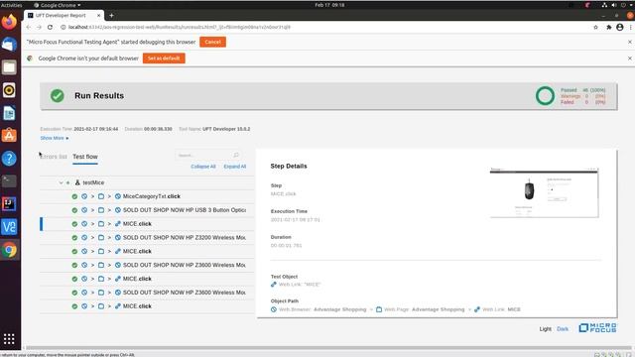635x357 pixels.
Task: Open VNC viewer from the dock
Action: point(9,227)
